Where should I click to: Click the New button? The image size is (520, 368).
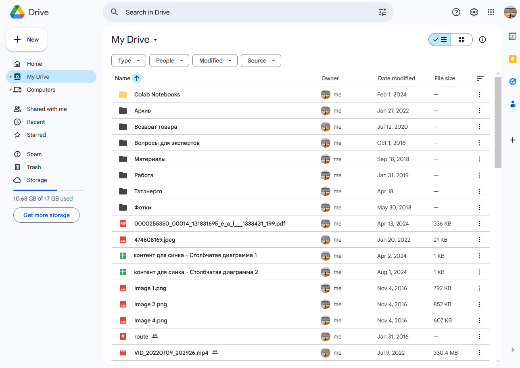(x=27, y=40)
